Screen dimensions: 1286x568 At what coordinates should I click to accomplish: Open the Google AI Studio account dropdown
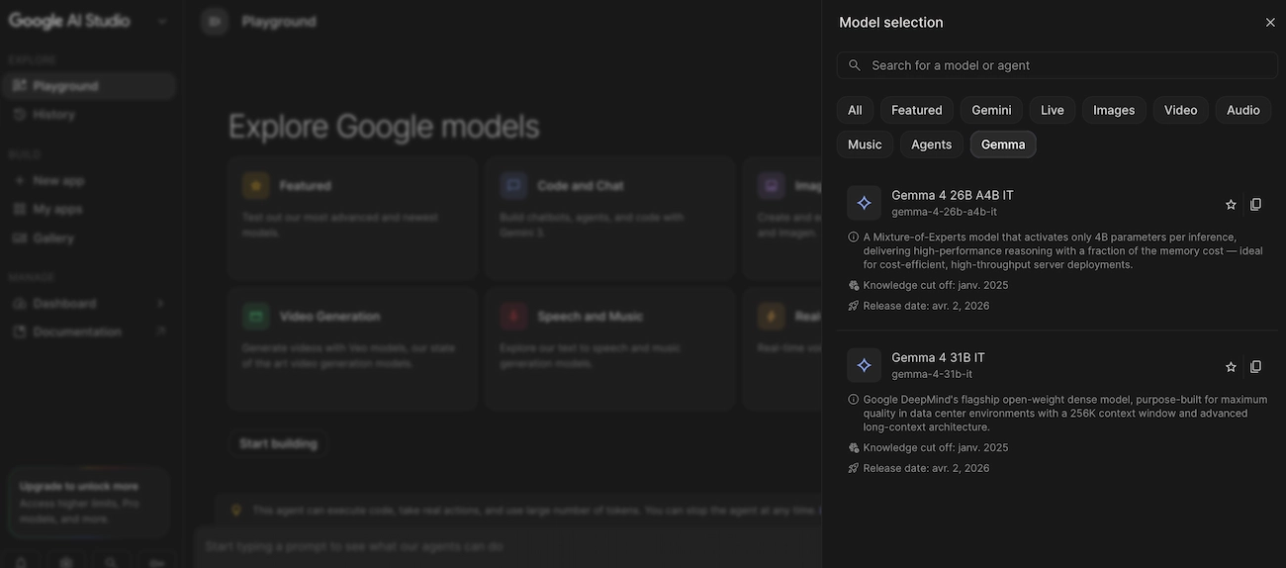(x=162, y=22)
